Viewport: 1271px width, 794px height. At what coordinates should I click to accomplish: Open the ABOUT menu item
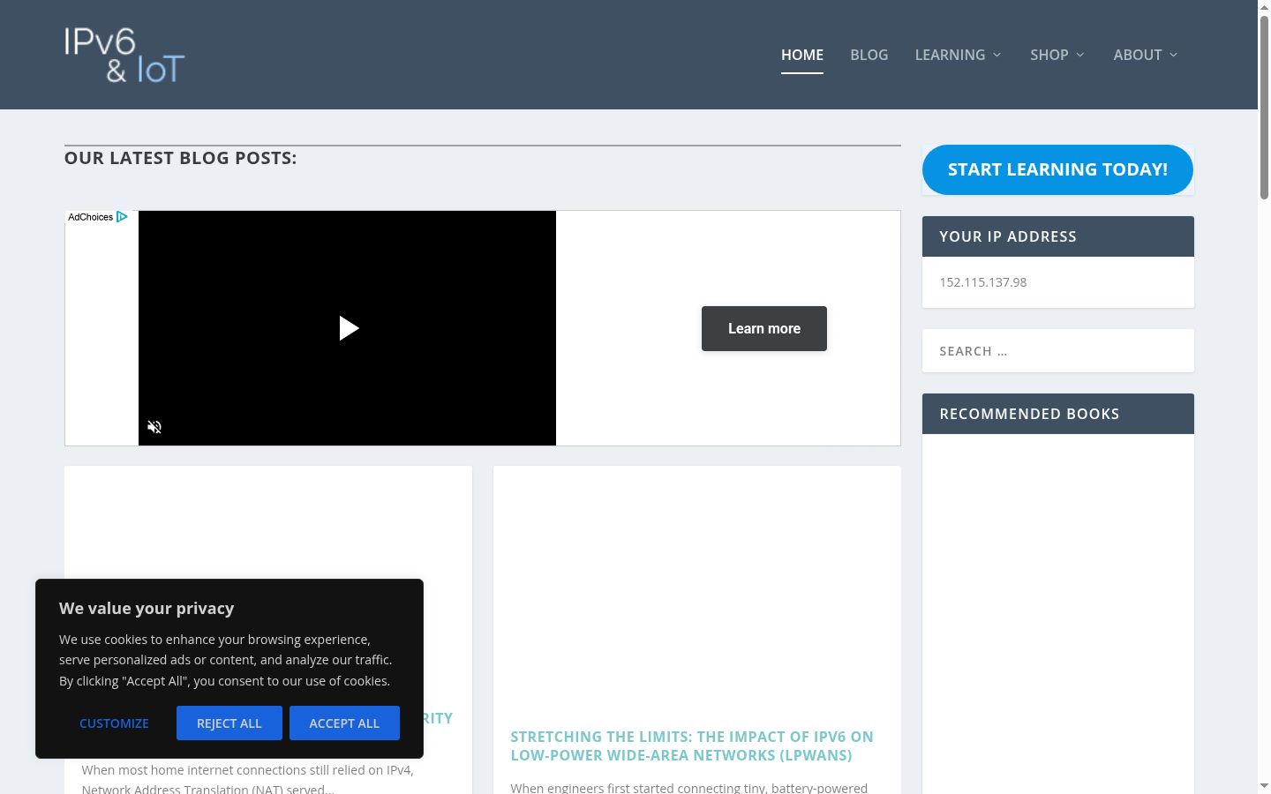[x=1138, y=55]
